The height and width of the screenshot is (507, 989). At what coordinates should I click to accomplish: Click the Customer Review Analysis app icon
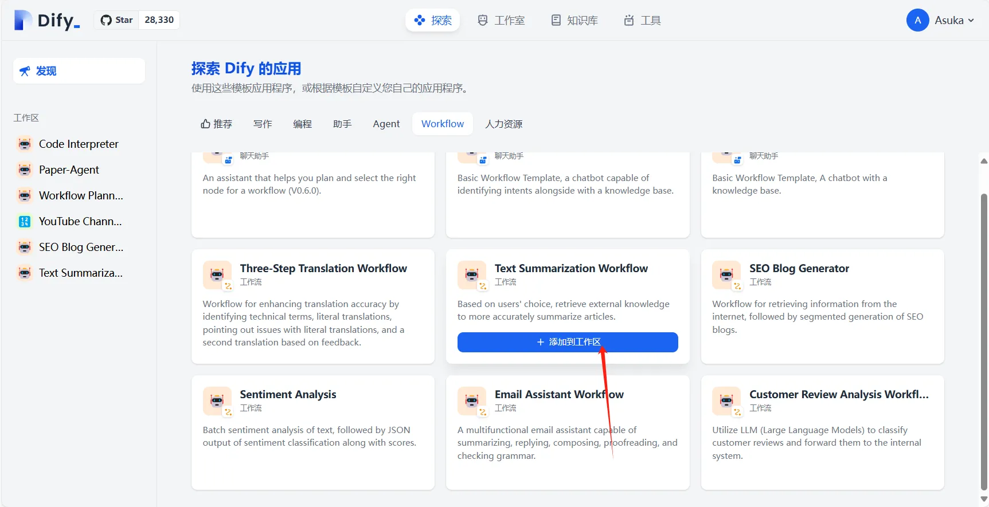coord(726,401)
